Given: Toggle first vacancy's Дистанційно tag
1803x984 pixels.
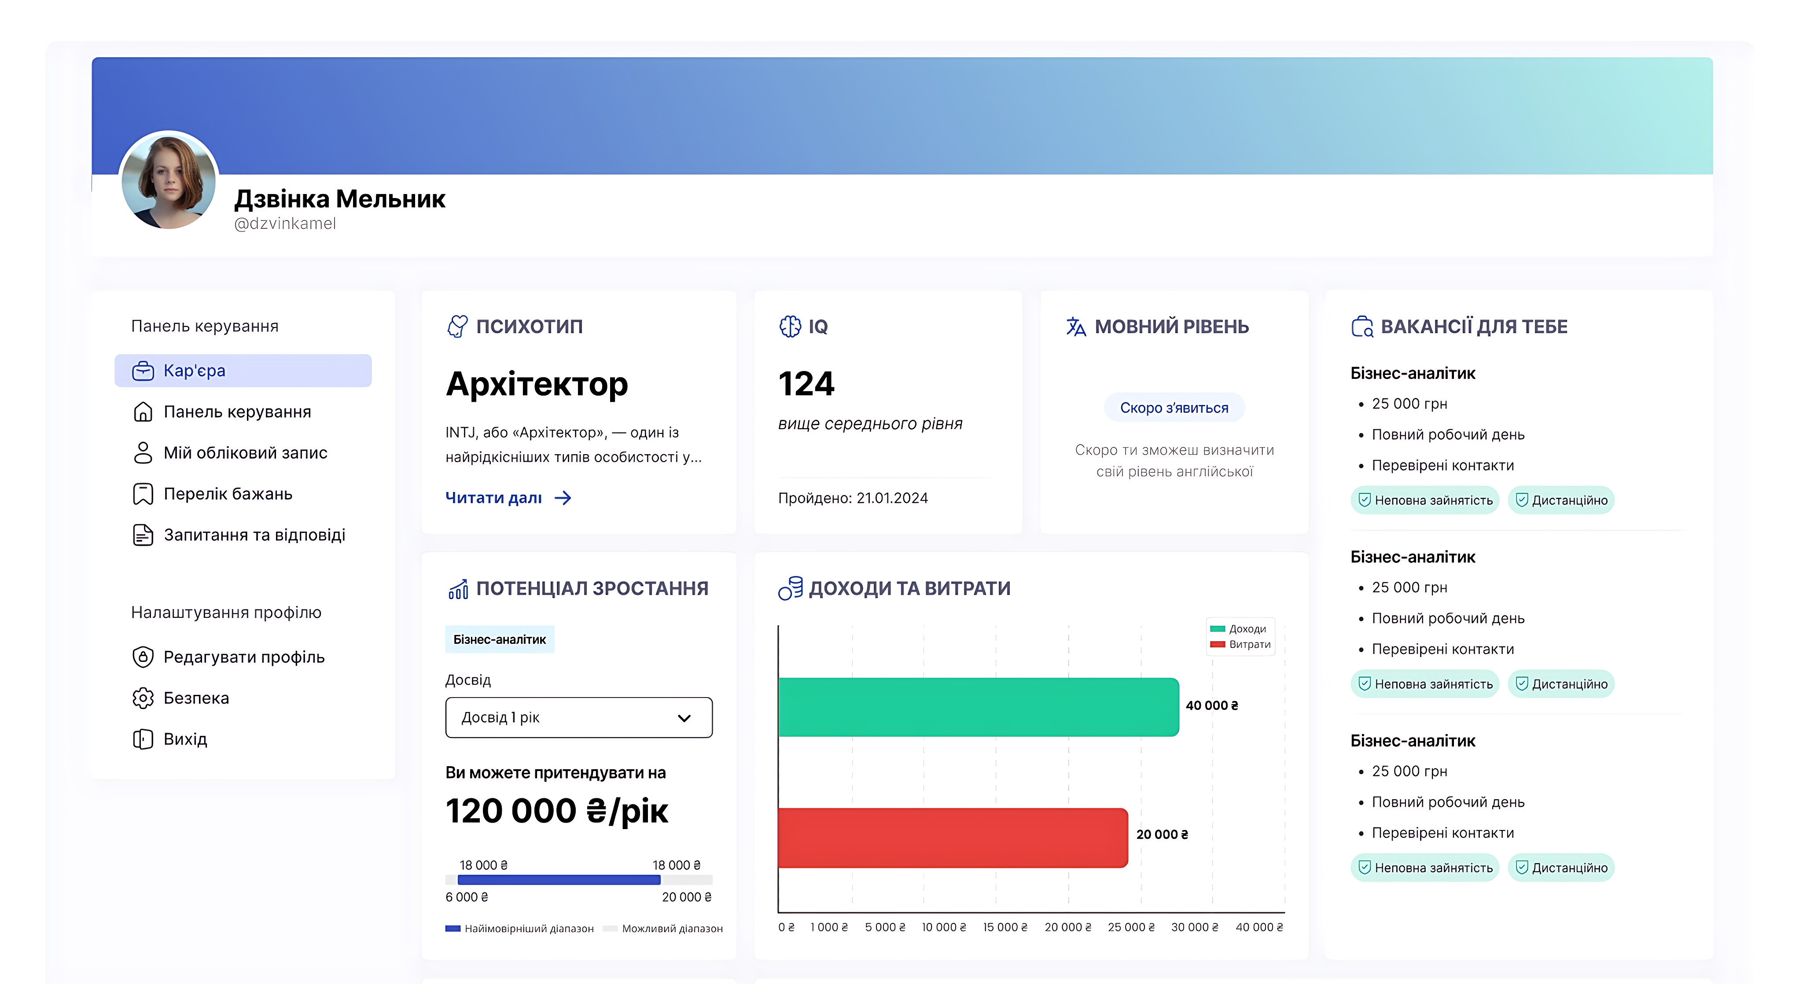Looking at the screenshot, I should pos(1561,499).
